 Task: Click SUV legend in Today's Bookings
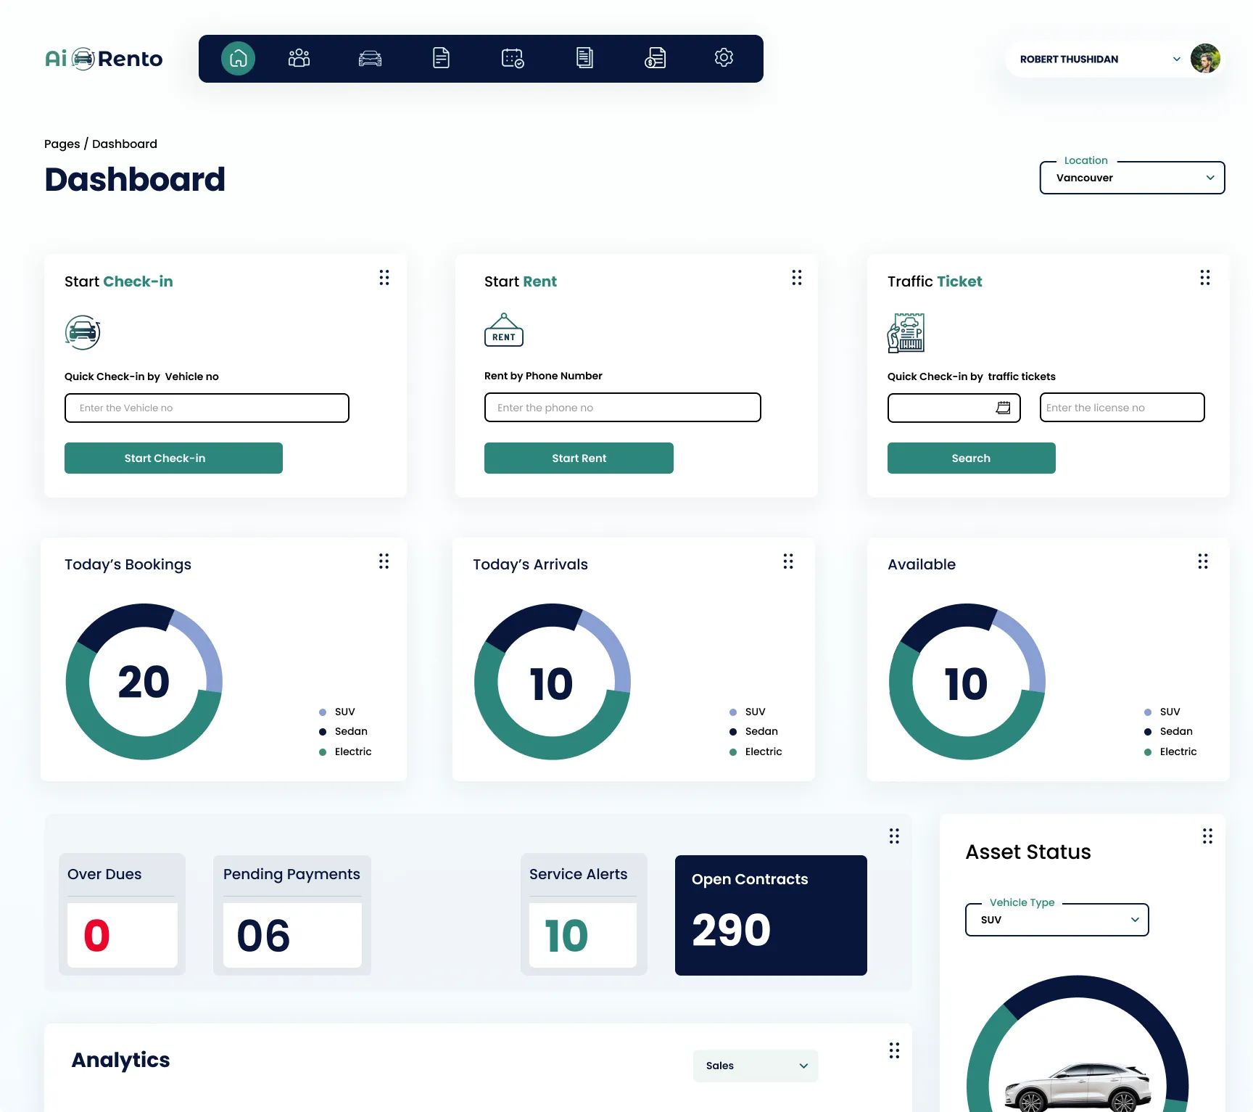pos(337,712)
